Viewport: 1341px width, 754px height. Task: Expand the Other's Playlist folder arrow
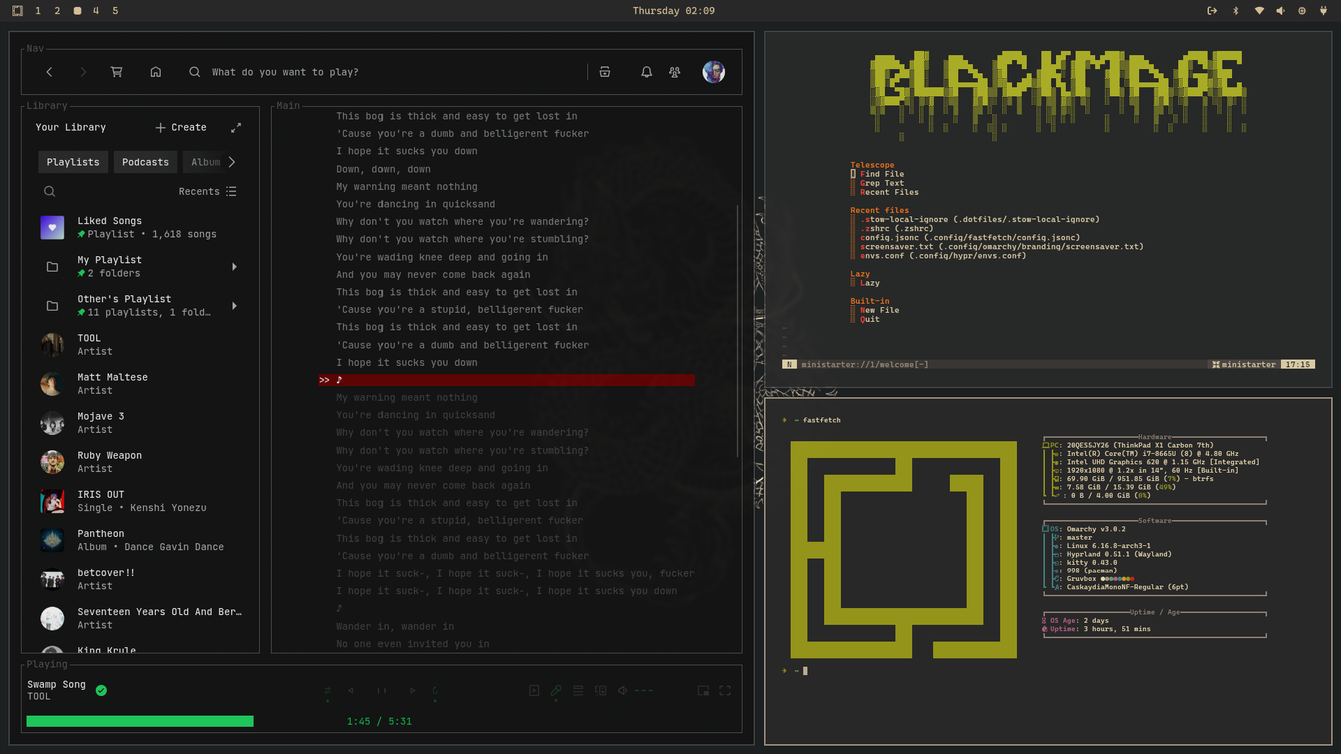point(235,306)
